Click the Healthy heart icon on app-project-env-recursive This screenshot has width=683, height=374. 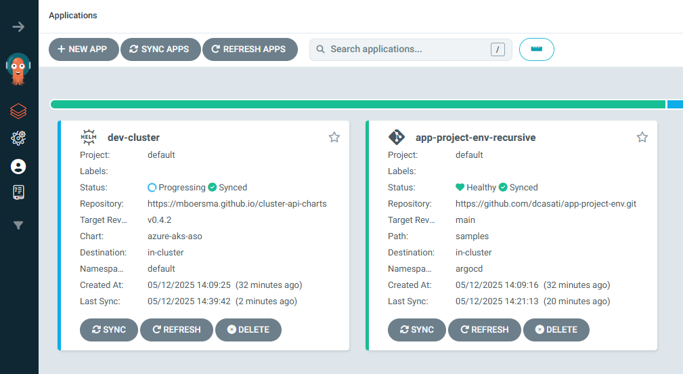(x=460, y=188)
